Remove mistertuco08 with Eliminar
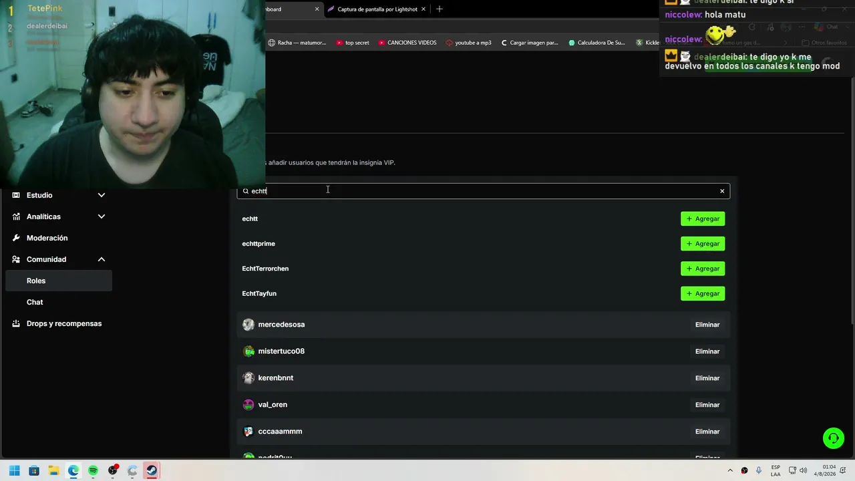Viewport: 855px width, 481px height. click(x=707, y=351)
